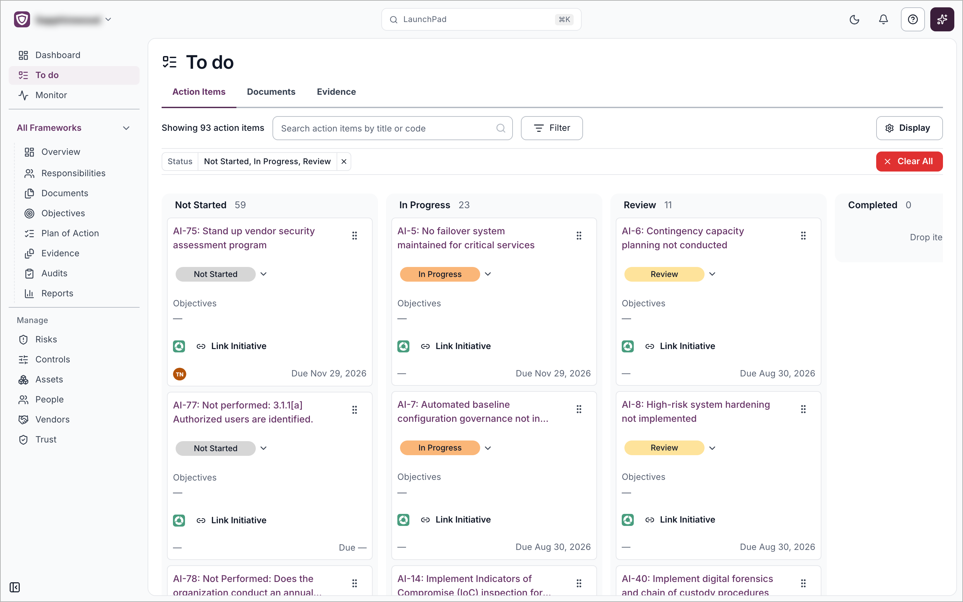Screen dimensions: 963x602
Task: Open Dashboard in sidebar
Action: coord(74,55)
